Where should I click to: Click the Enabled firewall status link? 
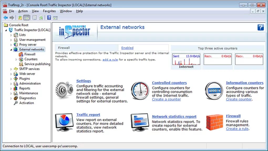(127, 48)
